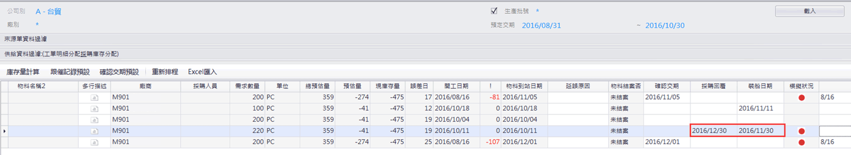Sort by the 需求數量 column header
Image resolution: width=851 pixels, height=155 pixels.
pyautogui.click(x=247, y=86)
